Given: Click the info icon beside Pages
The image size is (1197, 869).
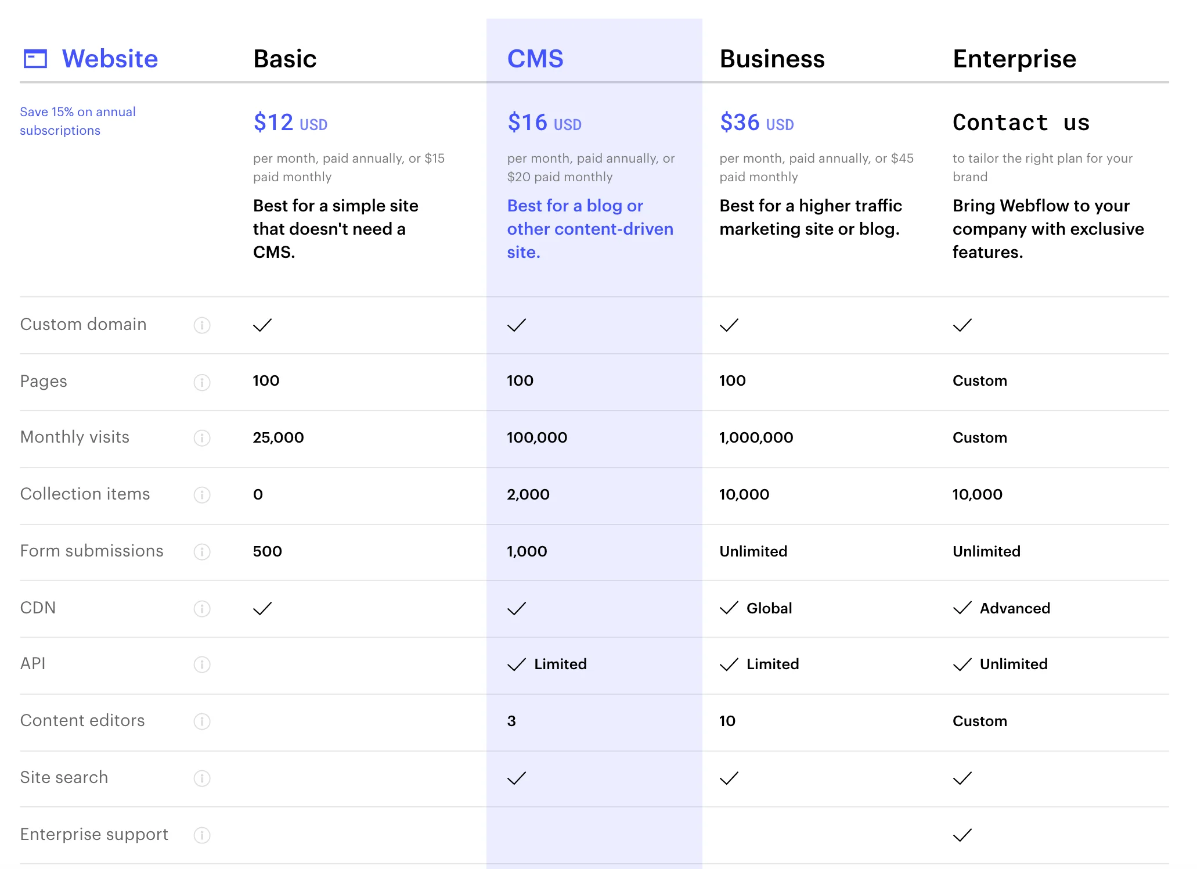Looking at the screenshot, I should pyautogui.click(x=201, y=382).
